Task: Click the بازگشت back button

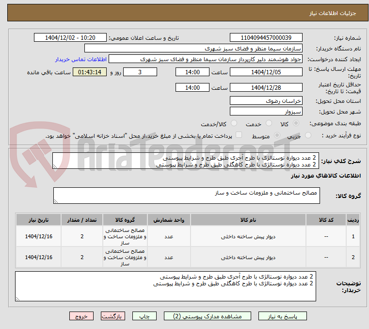Action: tap(112, 316)
